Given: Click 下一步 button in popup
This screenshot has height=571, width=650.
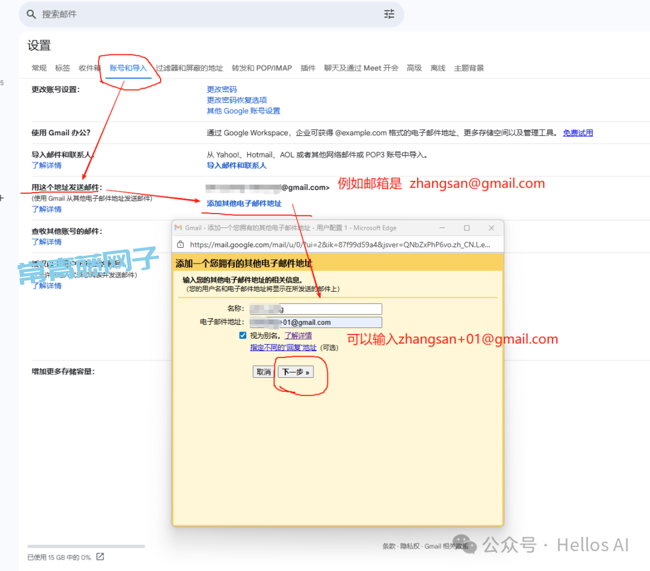Looking at the screenshot, I should coord(295,372).
